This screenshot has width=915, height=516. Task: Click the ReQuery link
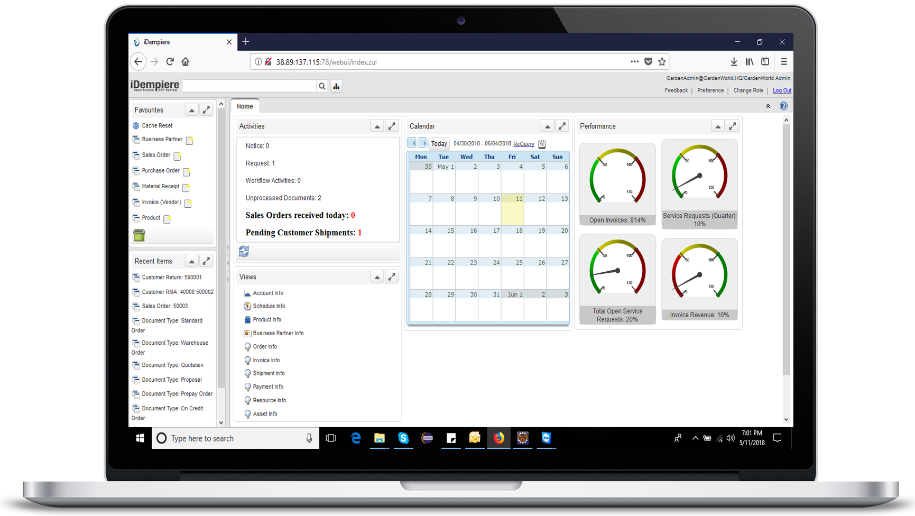click(523, 144)
